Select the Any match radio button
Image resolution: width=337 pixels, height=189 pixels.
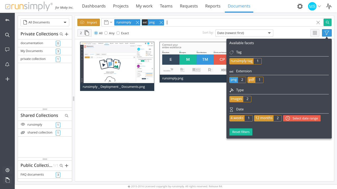[x=106, y=33]
